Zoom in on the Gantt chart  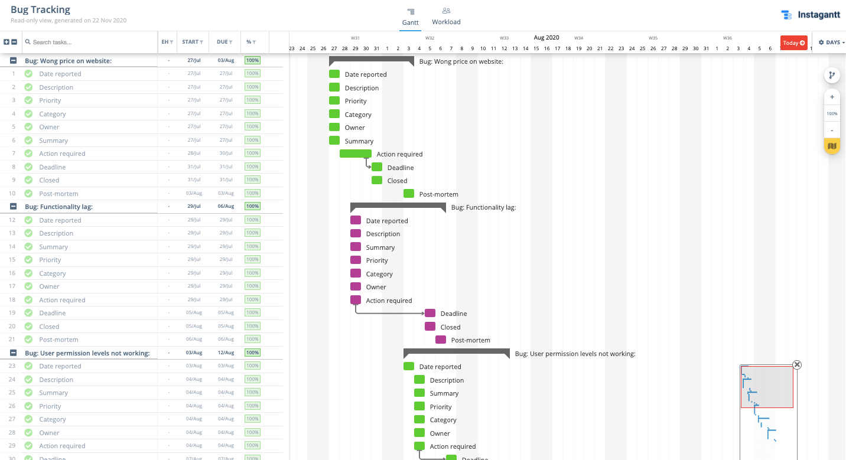(x=832, y=97)
